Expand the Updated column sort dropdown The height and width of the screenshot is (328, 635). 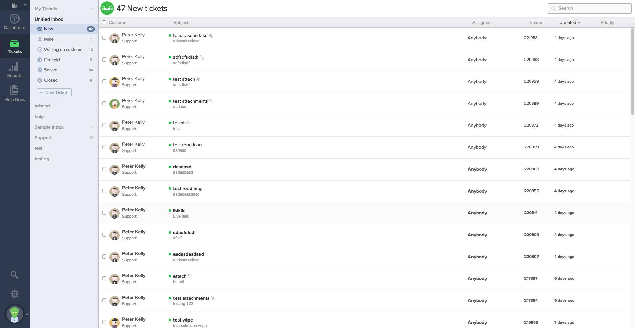(579, 23)
